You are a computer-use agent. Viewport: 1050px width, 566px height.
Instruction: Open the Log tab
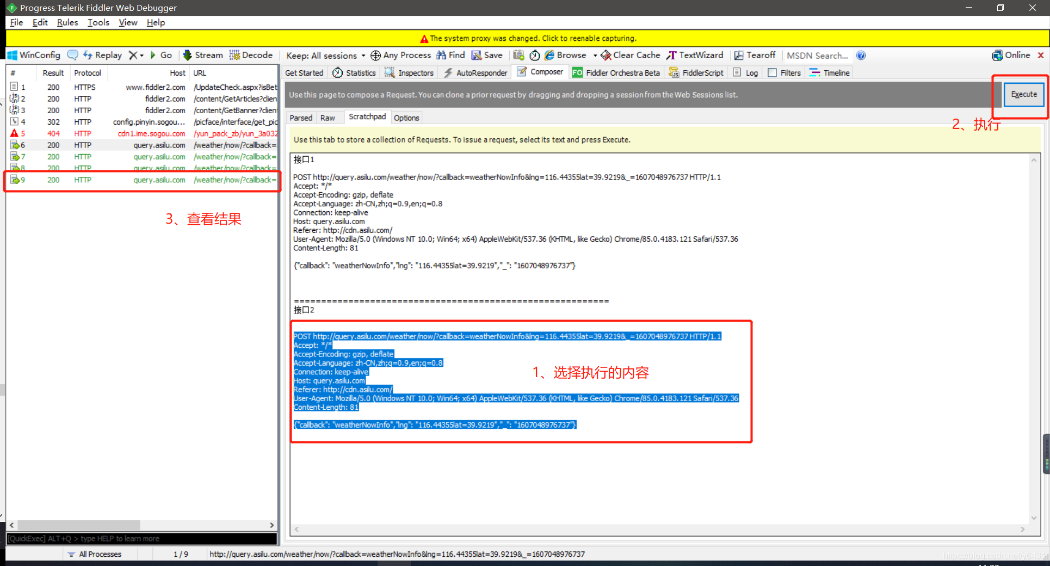tap(746, 72)
